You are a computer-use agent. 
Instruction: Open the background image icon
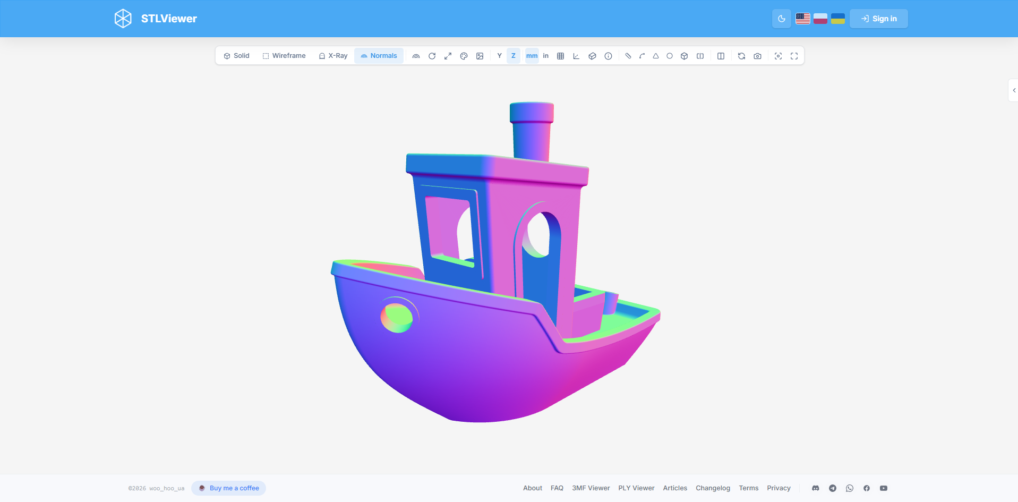480,56
